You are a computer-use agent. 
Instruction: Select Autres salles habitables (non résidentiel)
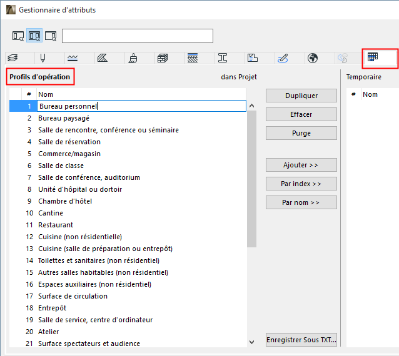click(x=128, y=272)
